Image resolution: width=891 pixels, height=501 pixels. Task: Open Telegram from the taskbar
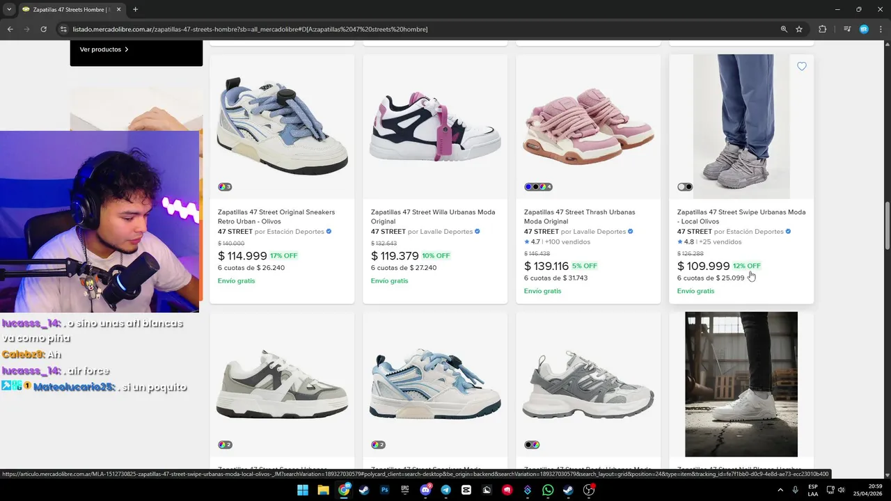tap(445, 490)
